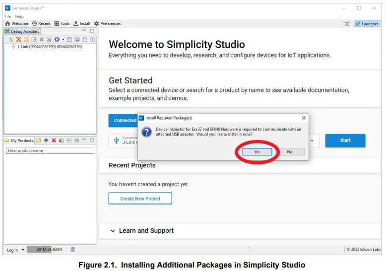
Task: Close the Install Required Package(s) dialog
Action: point(304,118)
